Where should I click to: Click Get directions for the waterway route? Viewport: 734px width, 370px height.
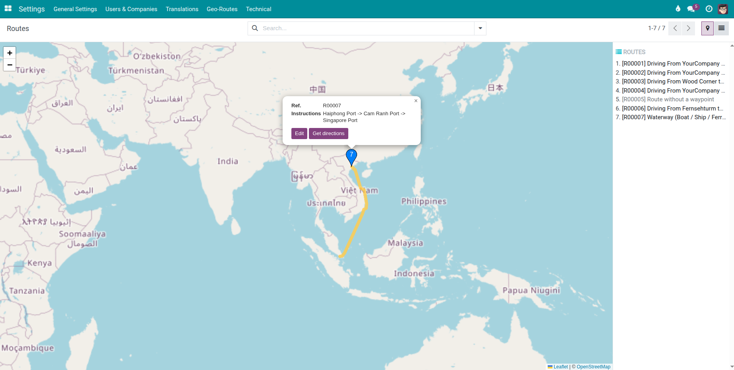328,133
